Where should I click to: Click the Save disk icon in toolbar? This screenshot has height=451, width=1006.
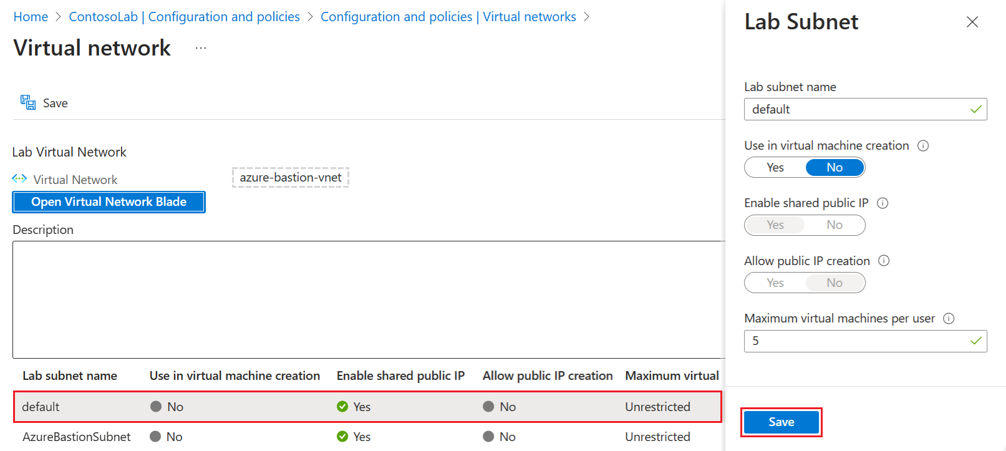(x=28, y=102)
